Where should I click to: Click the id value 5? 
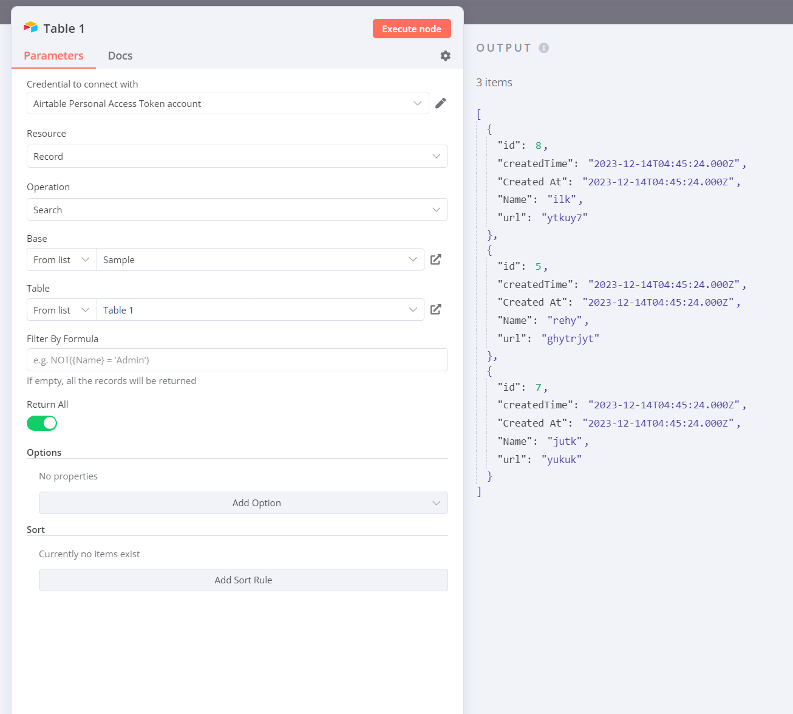[x=538, y=266]
